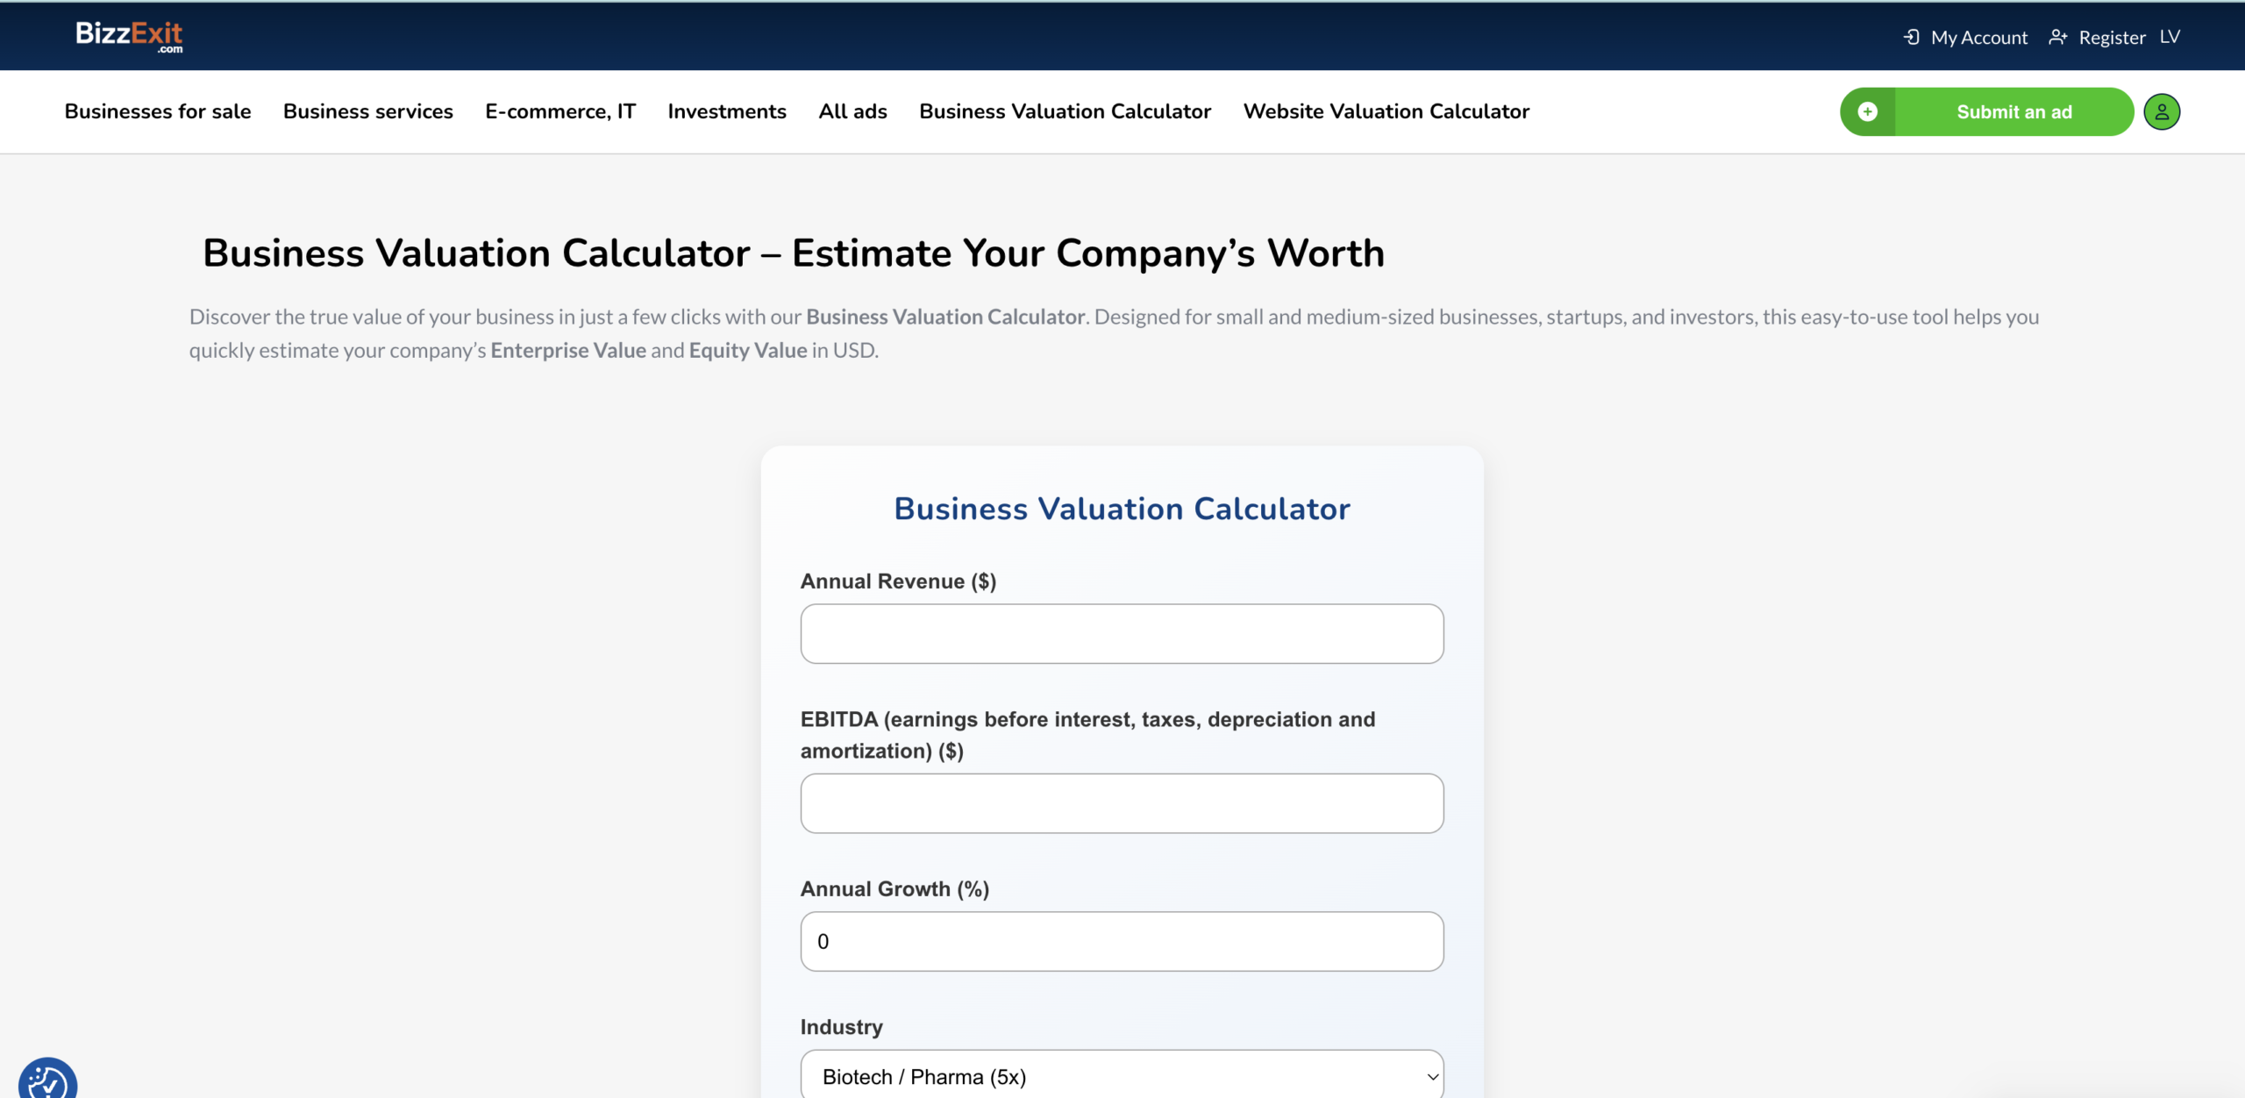This screenshot has width=2245, height=1098.
Task: Open the Investments menu item
Action: click(727, 111)
